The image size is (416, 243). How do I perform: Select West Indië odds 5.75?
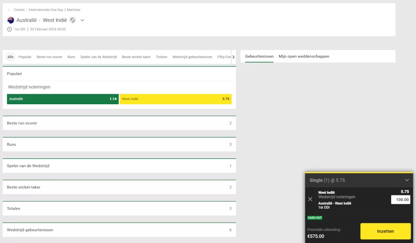[x=176, y=99]
